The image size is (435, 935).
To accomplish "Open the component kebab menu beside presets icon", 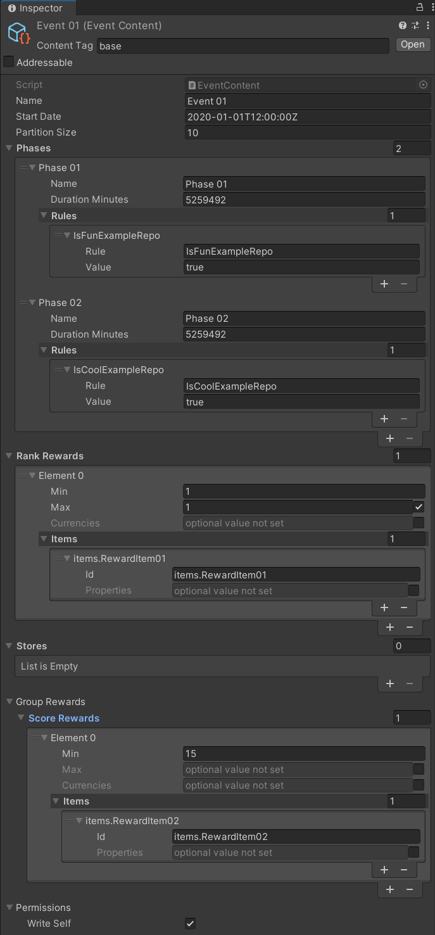I will coord(427,26).
